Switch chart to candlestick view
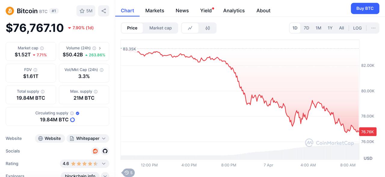385x177 pixels. 208,28
